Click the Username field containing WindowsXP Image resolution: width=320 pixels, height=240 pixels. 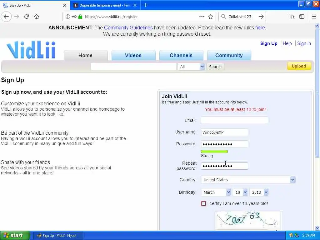(224, 132)
